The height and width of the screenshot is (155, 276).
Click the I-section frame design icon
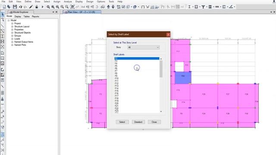(x=189, y=7)
